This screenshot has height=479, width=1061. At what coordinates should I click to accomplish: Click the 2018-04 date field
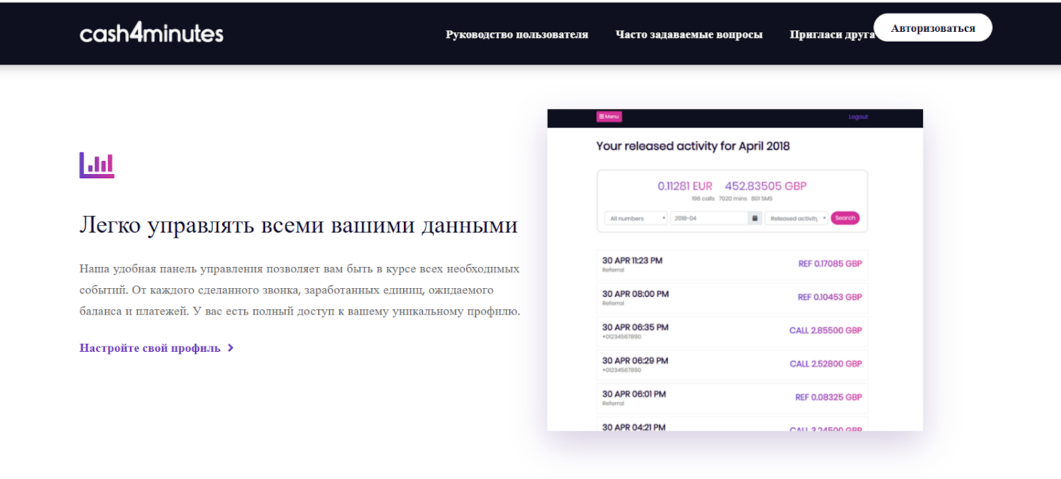point(709,218)
